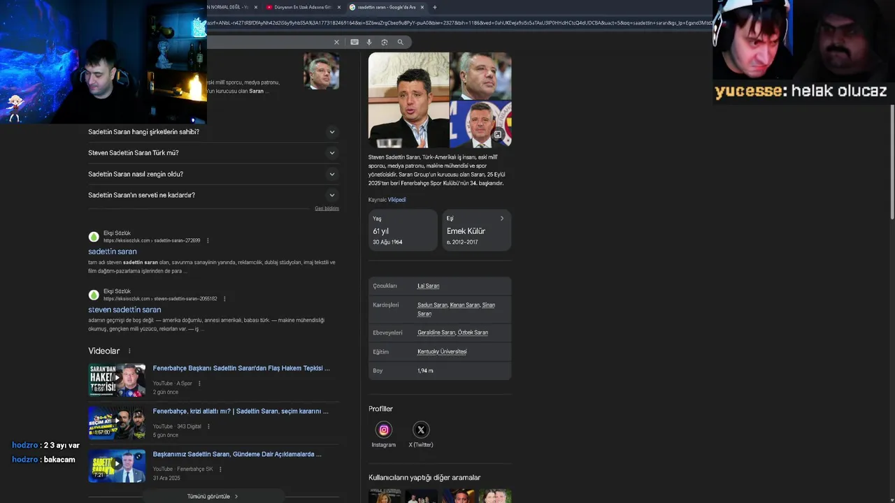Open options for the Fenerbahçe SK video
895x503 pixels.
point(220,469)
